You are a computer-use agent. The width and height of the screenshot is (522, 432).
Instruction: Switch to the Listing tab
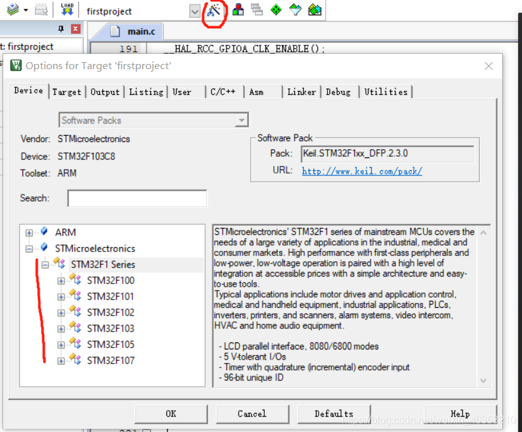[146, 92]
